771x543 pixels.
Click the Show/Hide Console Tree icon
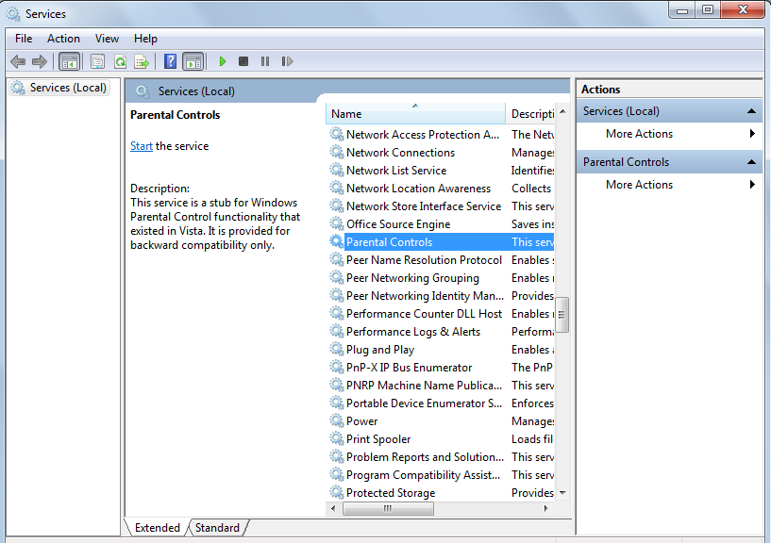coord(69,61)
